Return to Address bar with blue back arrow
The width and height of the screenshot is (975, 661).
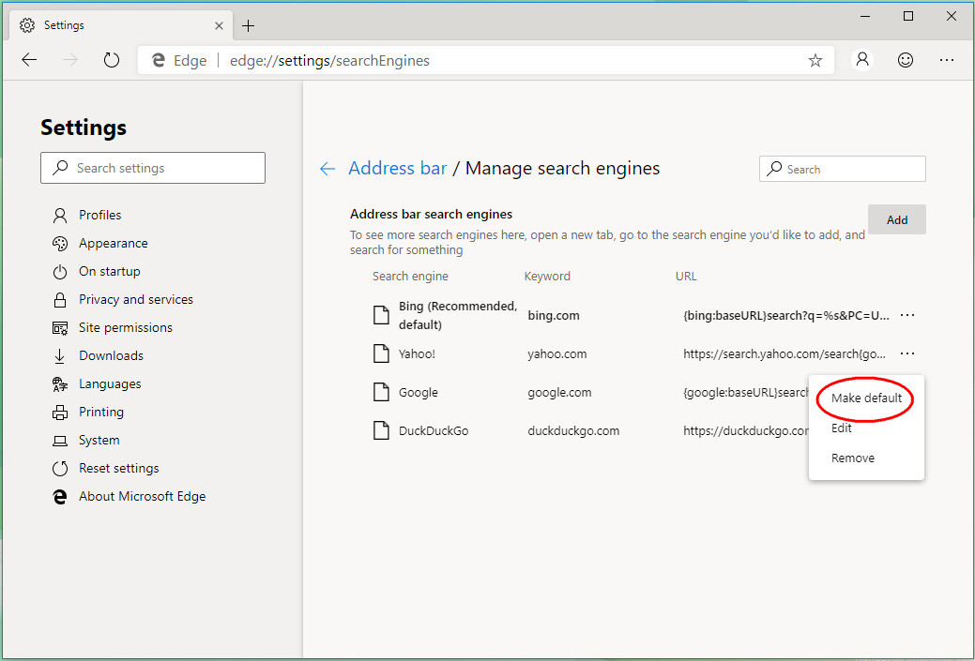tap(328, 169)
